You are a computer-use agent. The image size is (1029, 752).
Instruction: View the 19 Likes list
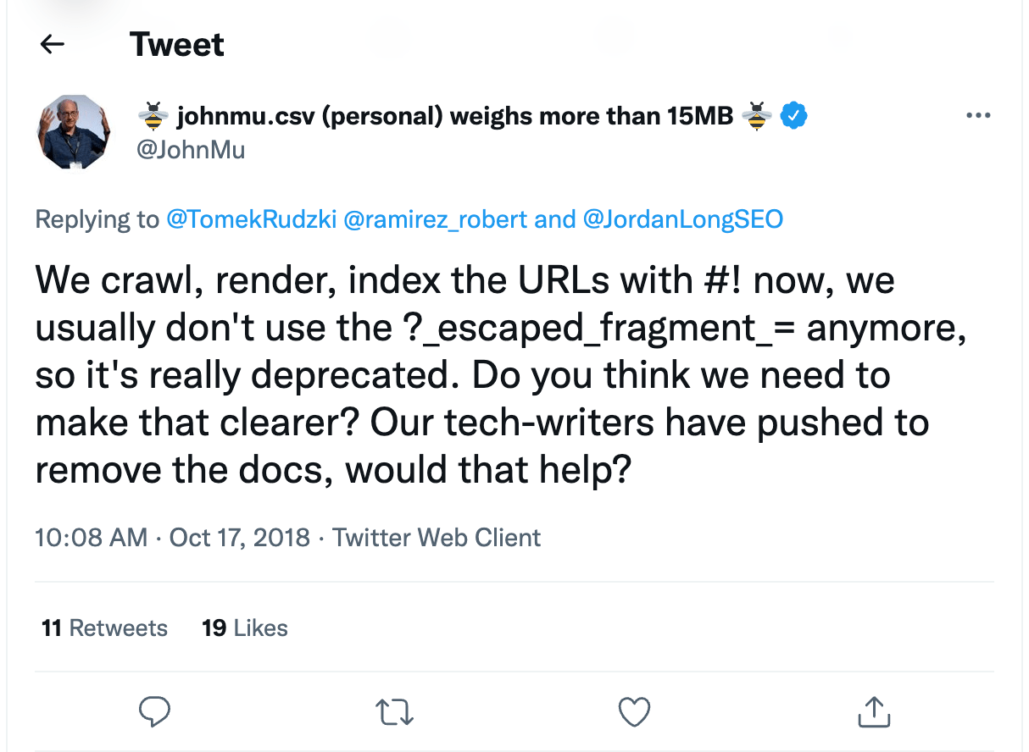[245, 628]
